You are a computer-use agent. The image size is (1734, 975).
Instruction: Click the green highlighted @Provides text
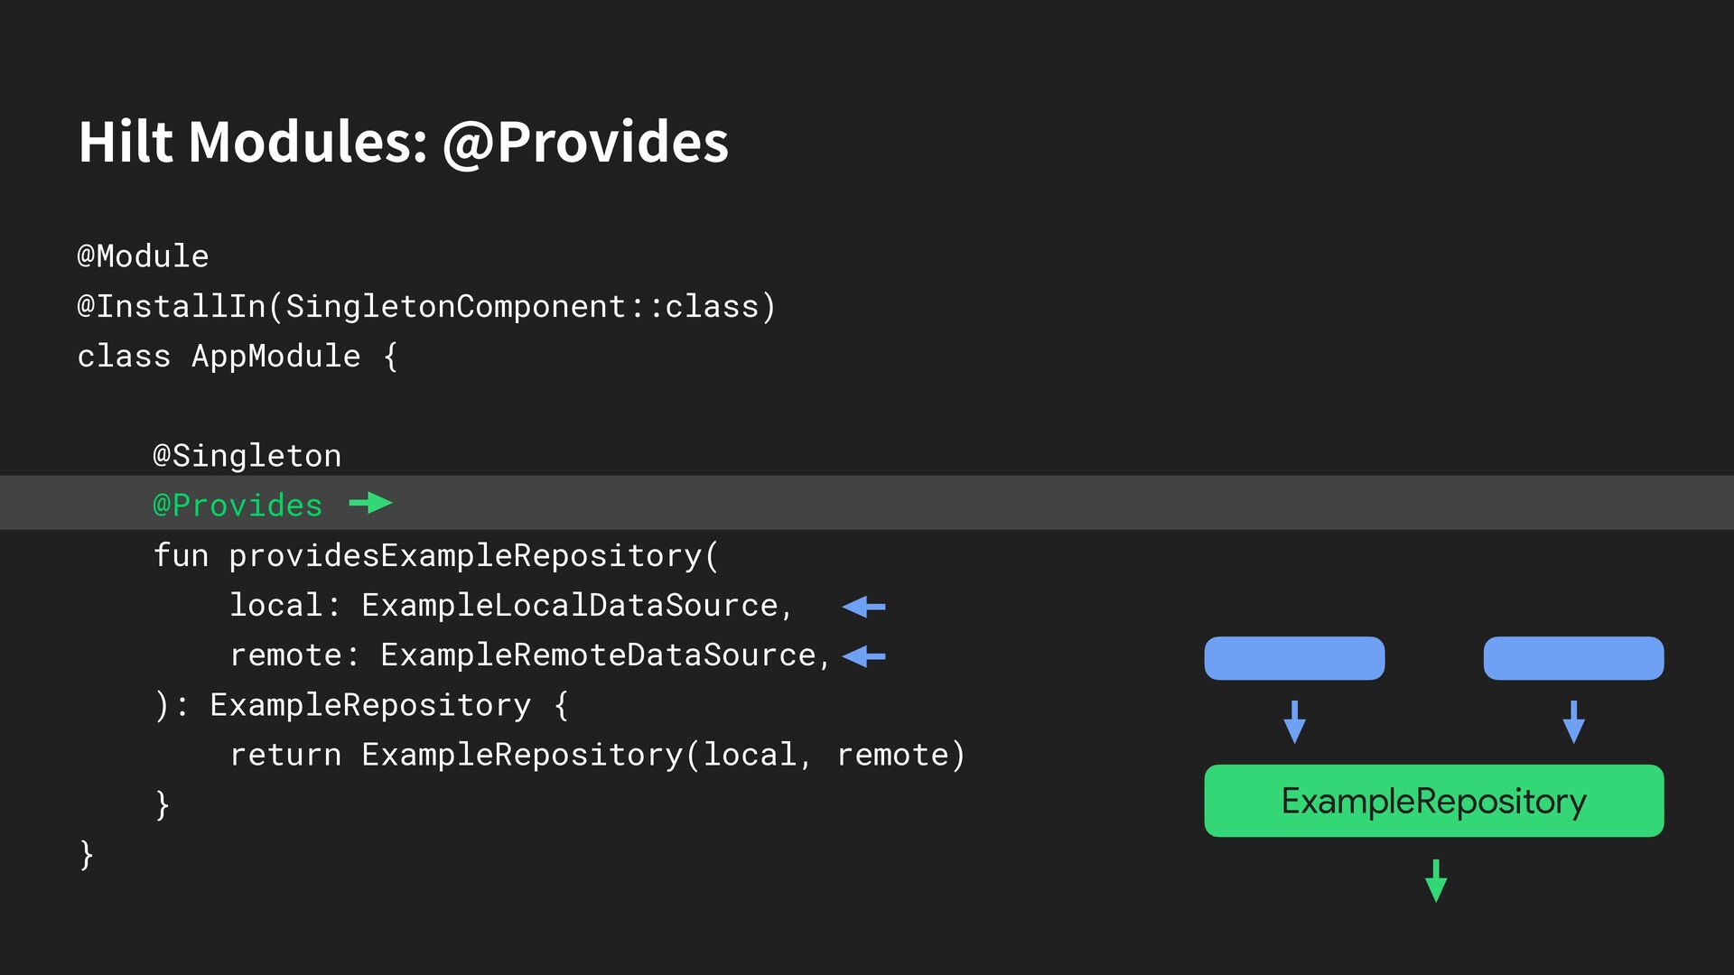point(238,506)
